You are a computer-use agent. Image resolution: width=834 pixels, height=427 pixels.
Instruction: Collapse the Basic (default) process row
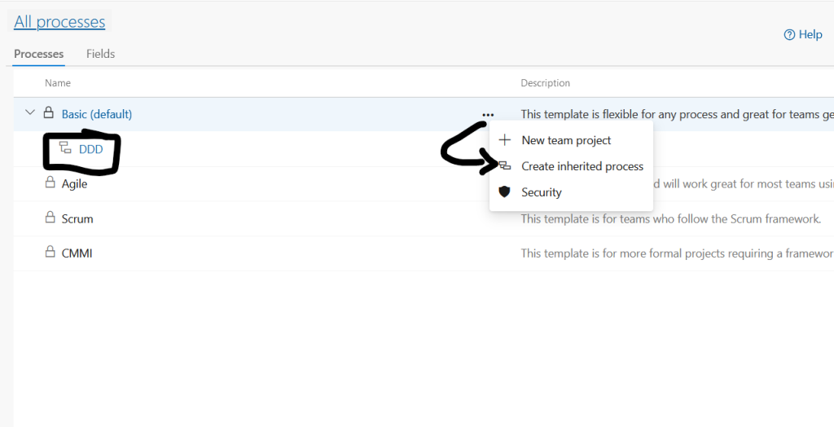pos(31,113)
